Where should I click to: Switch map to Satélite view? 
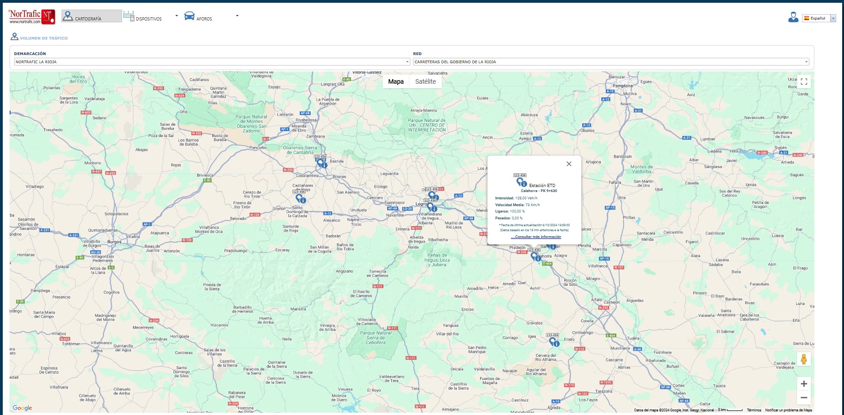click(425, 82)
